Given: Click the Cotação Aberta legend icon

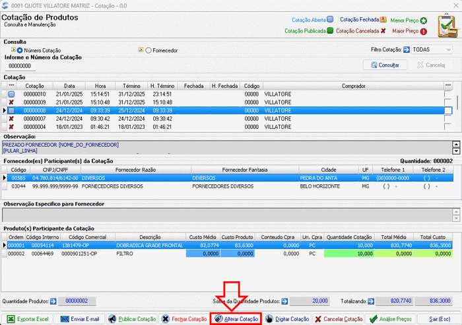Looking at the screenshot, I should (x=330, y=19).
